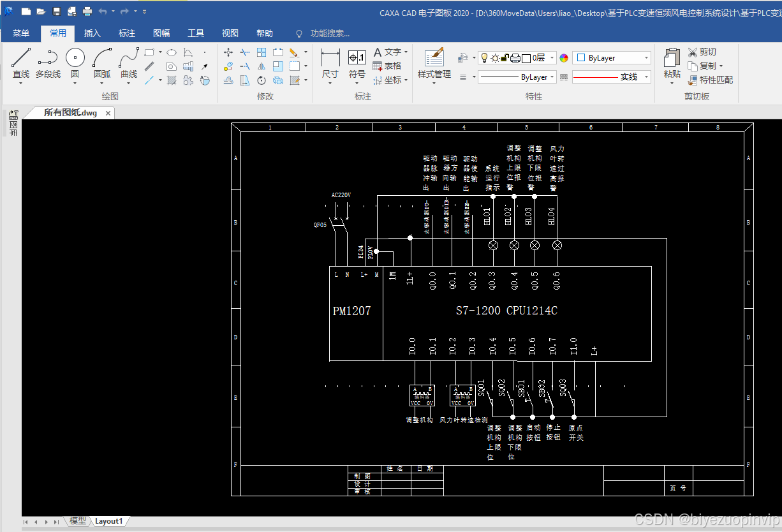Select the Erase tool in Modify group
Viewport: 782px width, 532px height.
click(293, 52)
